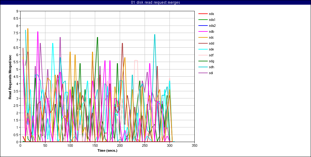This screenshot has height=157, width=311.
Task: Click the y-axis '9' tick label
Action: 17,11
